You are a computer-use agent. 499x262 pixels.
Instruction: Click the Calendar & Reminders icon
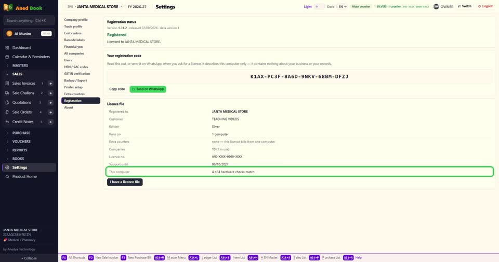pyautogui.click(x=7, y=57)
